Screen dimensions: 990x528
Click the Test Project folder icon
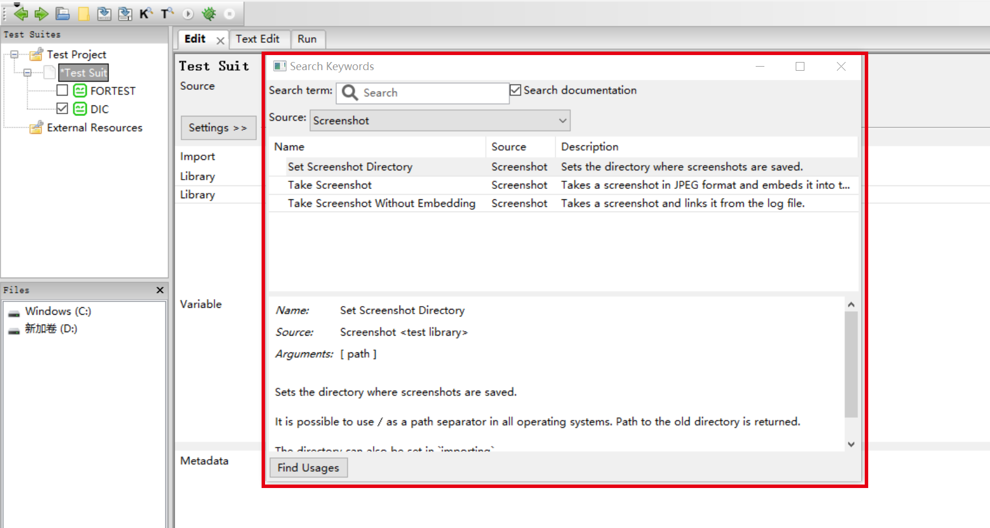pyautogui.click(x=37, y=54)
